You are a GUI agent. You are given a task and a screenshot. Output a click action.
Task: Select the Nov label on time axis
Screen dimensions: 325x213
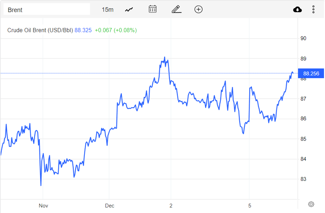[43, 206]
